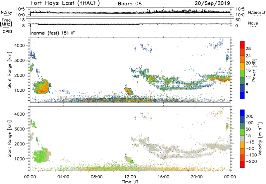Image resolution: width=266 pixels, height=184 pixels.
Task: Click the '18' tick on the frequency axis
Action: click(22, 20)
